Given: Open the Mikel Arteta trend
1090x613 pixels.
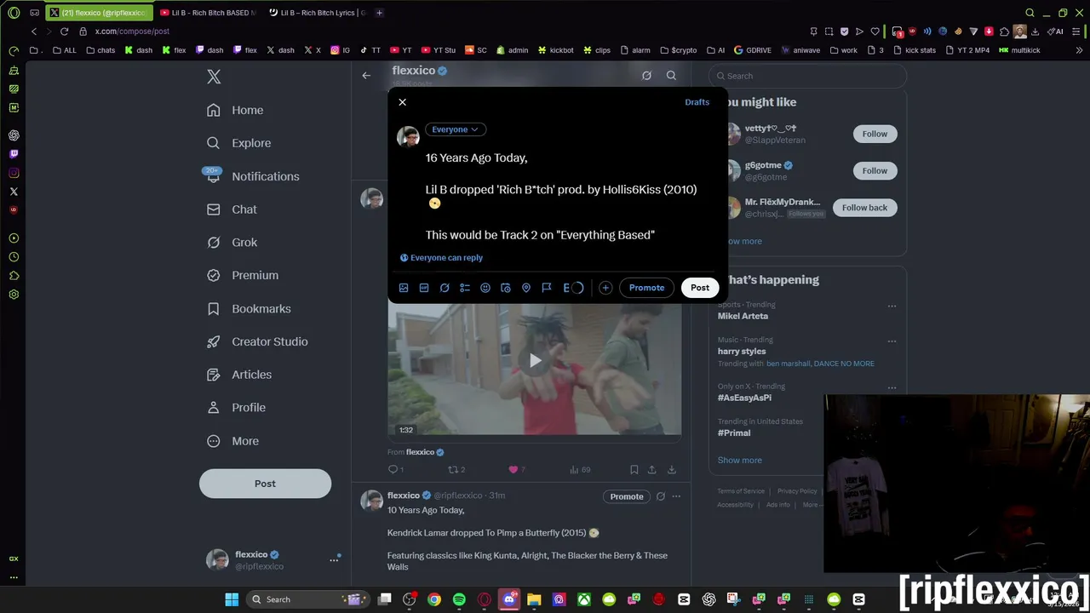Looking at the screenshot, I should coord(743,316).
